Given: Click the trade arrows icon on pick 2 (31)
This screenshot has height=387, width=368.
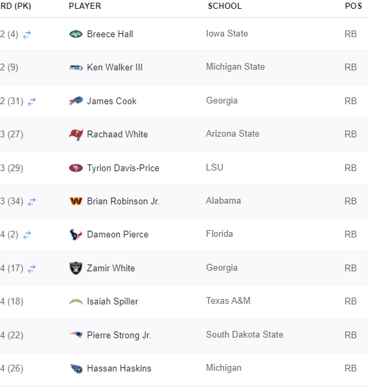Looking at the screenshot, I should pyautogui.click(x=32, y=101).
